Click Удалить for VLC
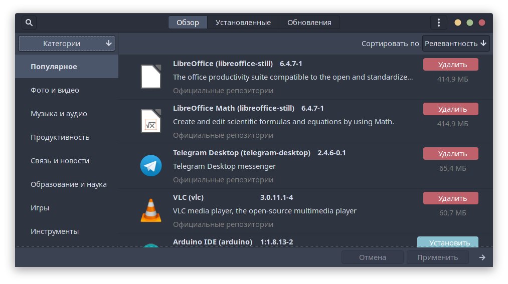The width and height of the screenshot is (508, 284). 451,198
